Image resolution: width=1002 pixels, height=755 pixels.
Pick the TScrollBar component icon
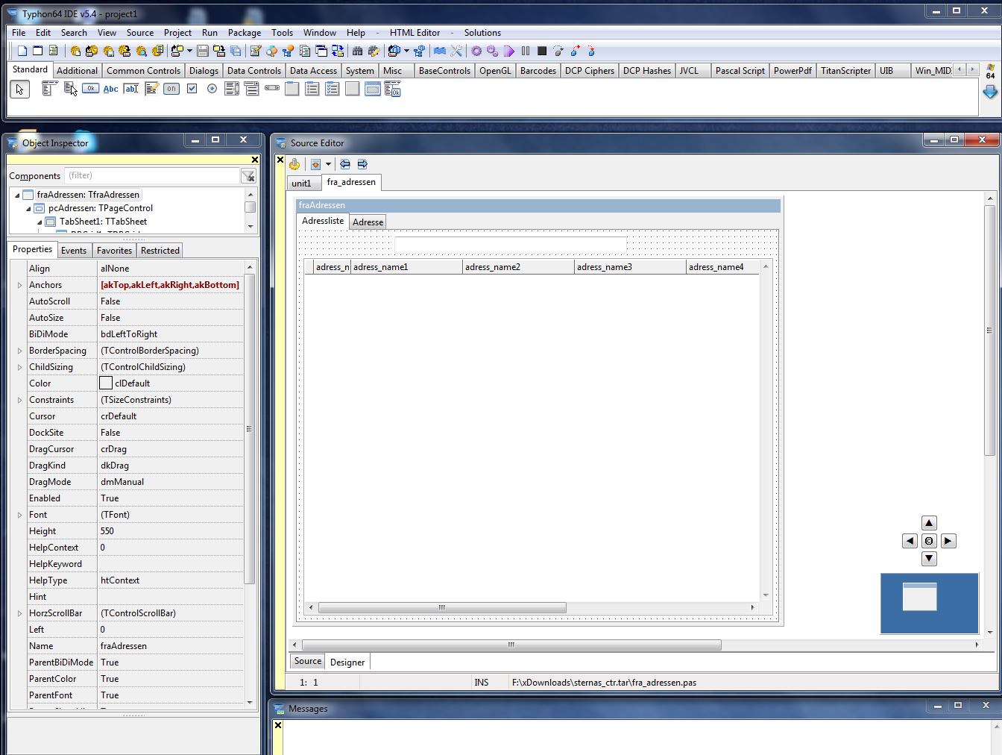(x=272, y=89)
